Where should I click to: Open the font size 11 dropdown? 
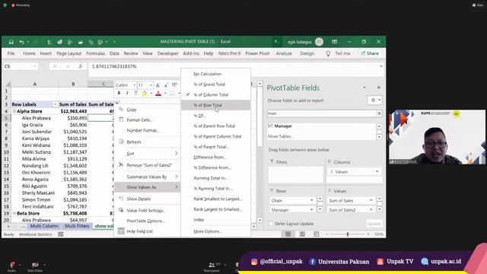151,85
